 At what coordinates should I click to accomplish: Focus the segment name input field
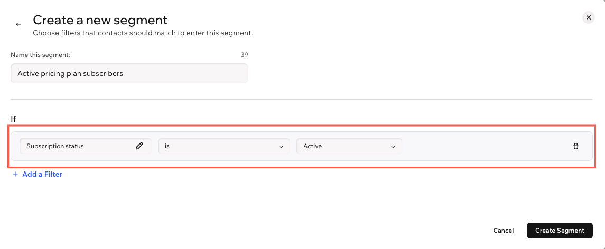point(129,73)
